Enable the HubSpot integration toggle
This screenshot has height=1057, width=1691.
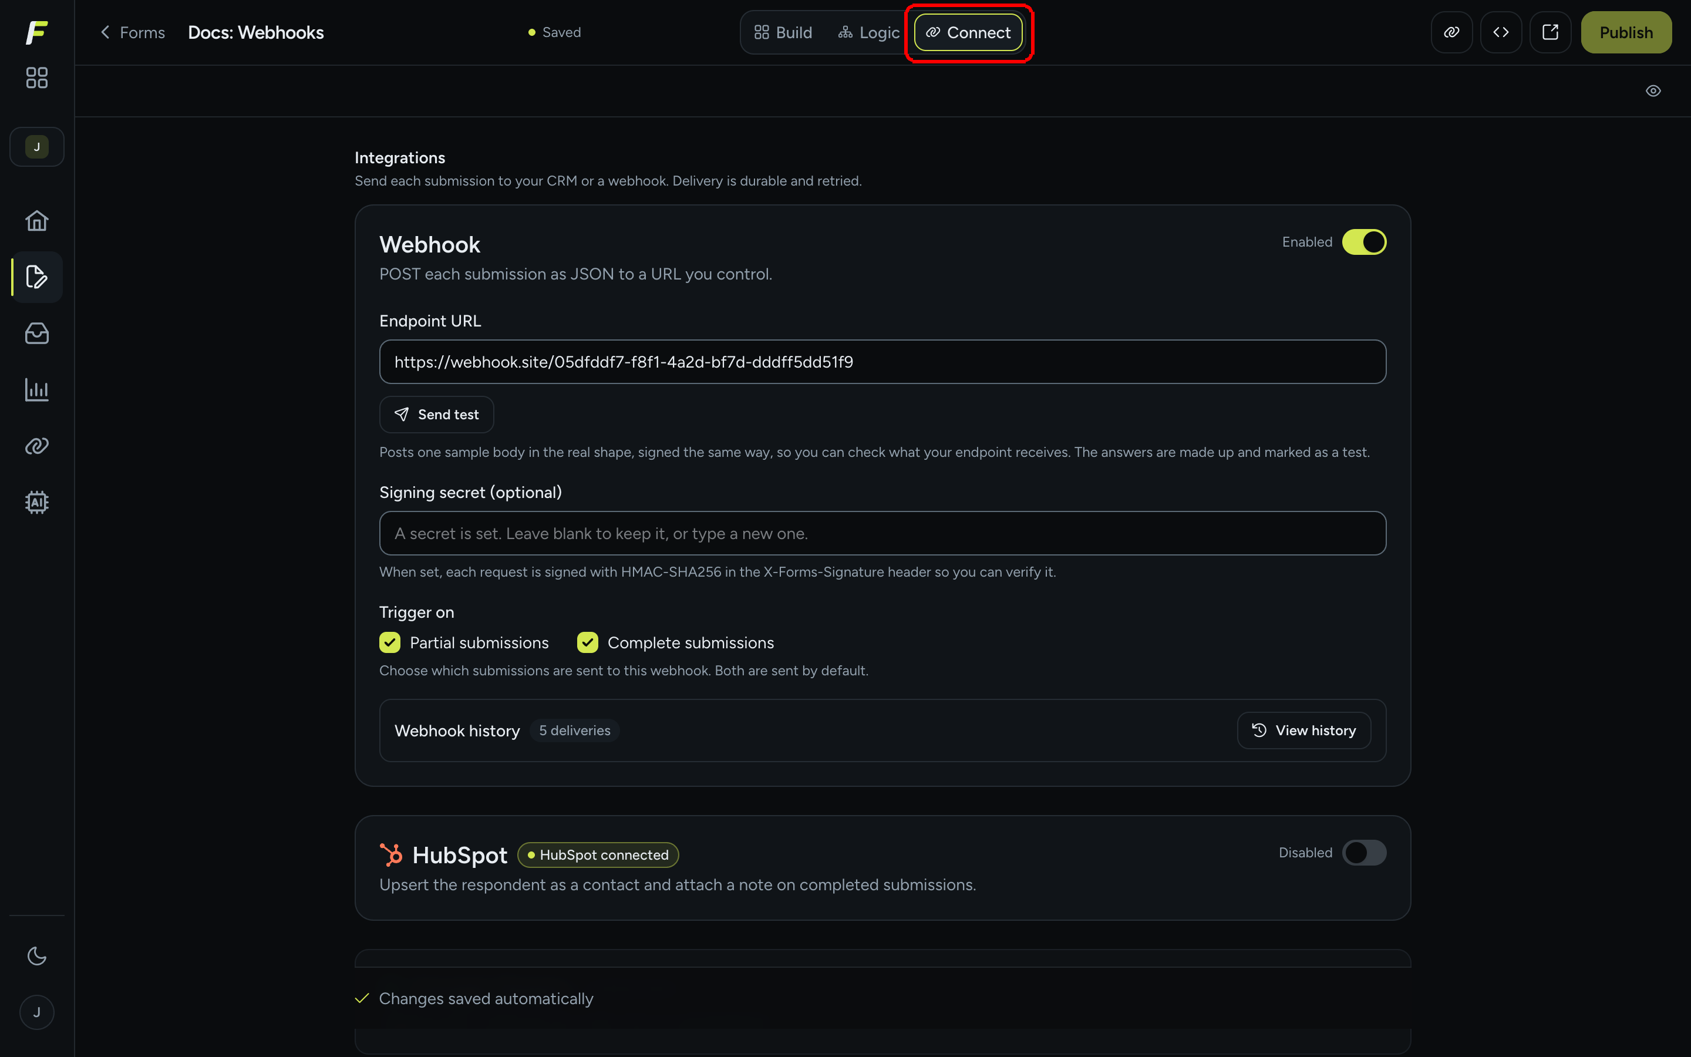(1364, 853)
